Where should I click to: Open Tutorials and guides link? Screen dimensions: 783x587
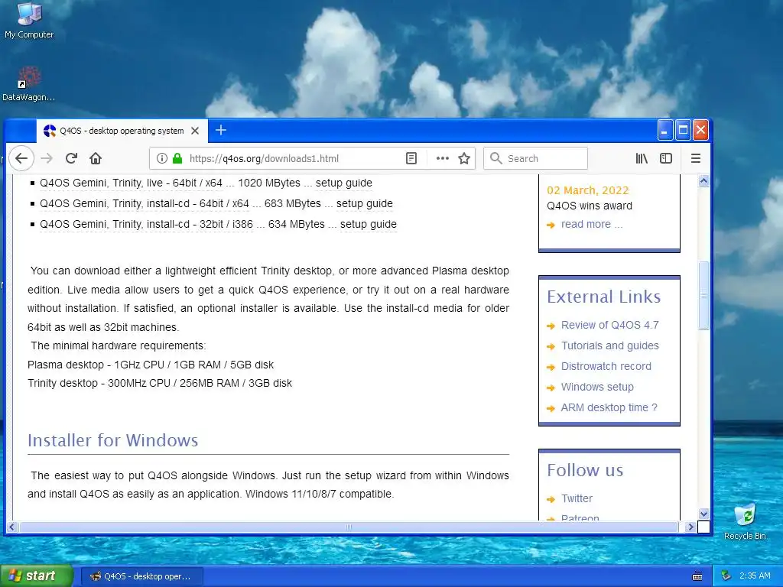pos(609,345)
